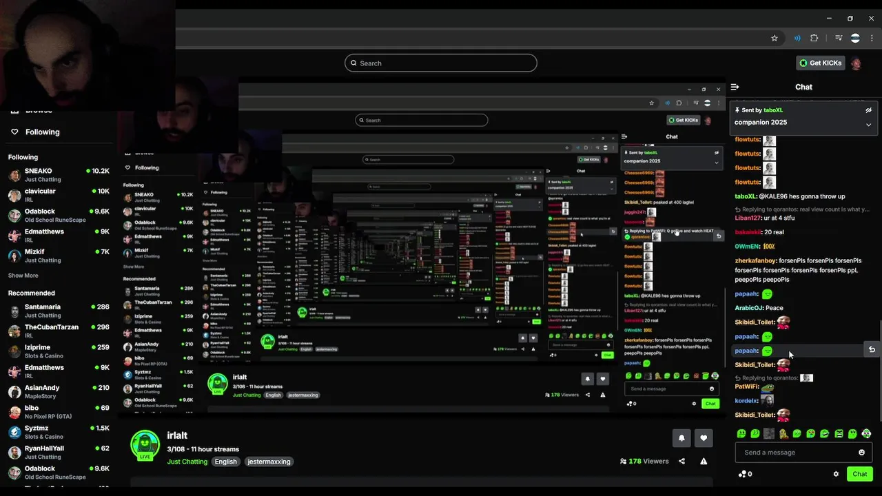Click the ArabicOJ 'Peace' message

tap(759, 308)
